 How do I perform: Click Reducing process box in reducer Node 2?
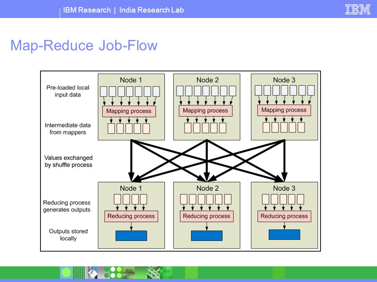click(x=207, y=216)
